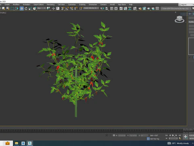
Task: Click the Render Production teapot icon
Action: [x=149, y=9]
